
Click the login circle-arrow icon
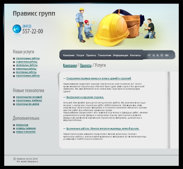[x=162, y=55]
